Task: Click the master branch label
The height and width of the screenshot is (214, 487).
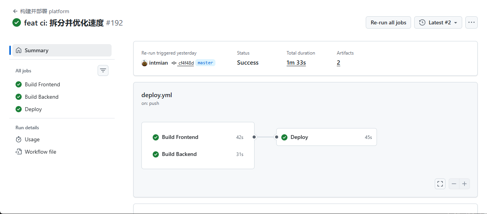Action: click(x=205, y=63)
